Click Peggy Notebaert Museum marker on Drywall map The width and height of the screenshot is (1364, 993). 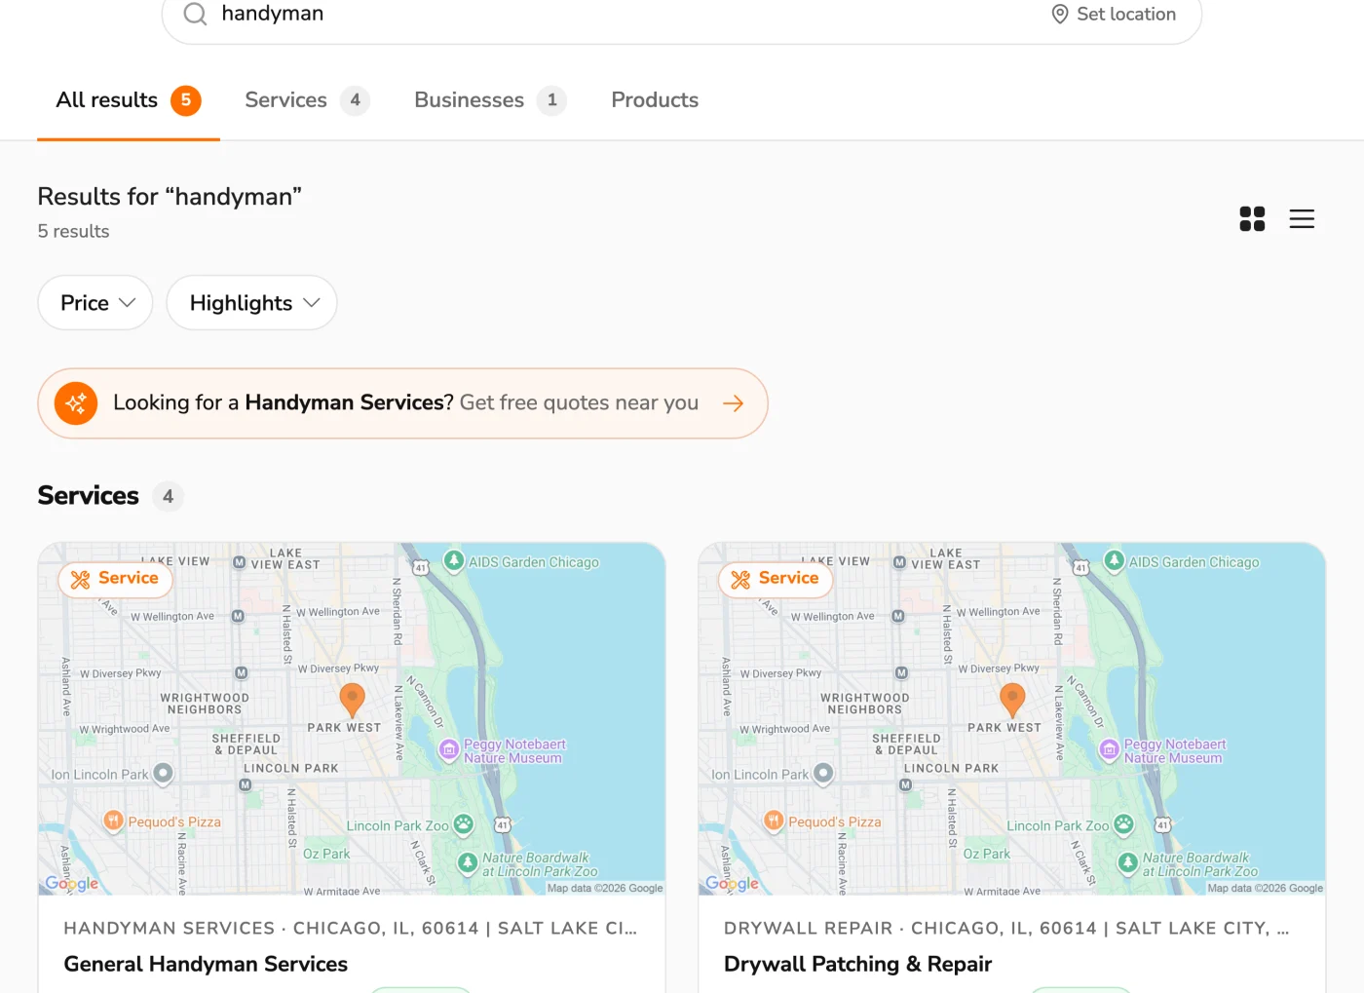(1109, 749)
